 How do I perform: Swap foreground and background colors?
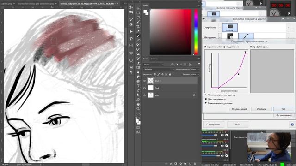point(140,118)
